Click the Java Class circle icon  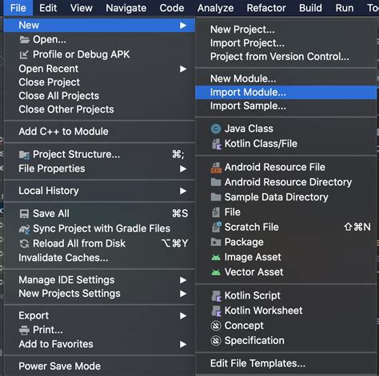(x=216, y=129)
